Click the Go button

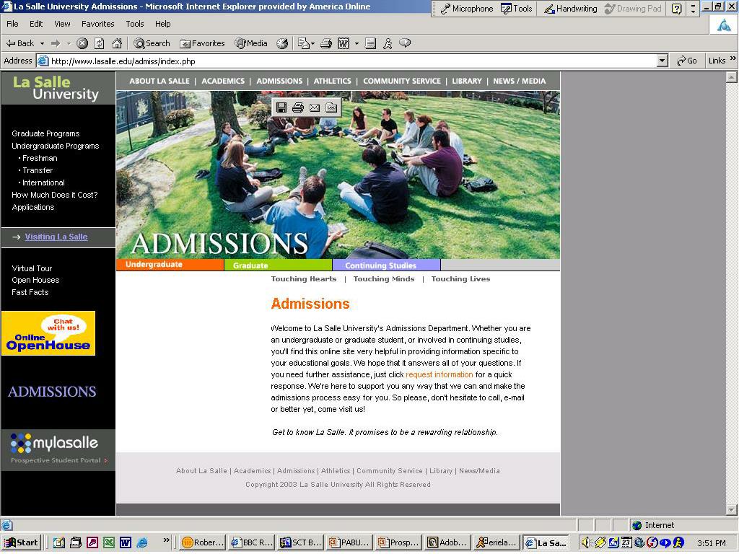687,61
